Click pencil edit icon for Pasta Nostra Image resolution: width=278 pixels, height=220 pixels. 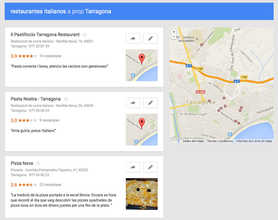[150, 103]
